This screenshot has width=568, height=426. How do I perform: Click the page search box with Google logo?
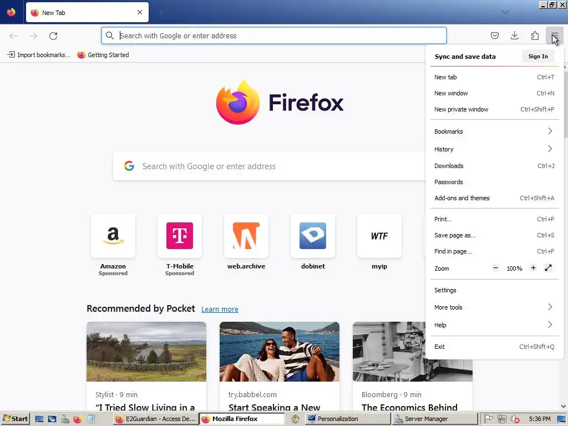(x=269, y=166)
